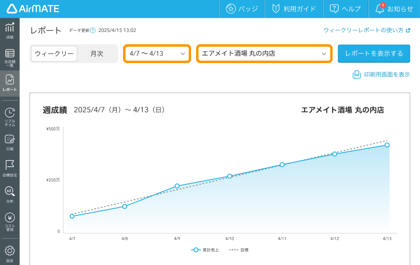Open the お知らせ menu item

click(x=394, y=9)
